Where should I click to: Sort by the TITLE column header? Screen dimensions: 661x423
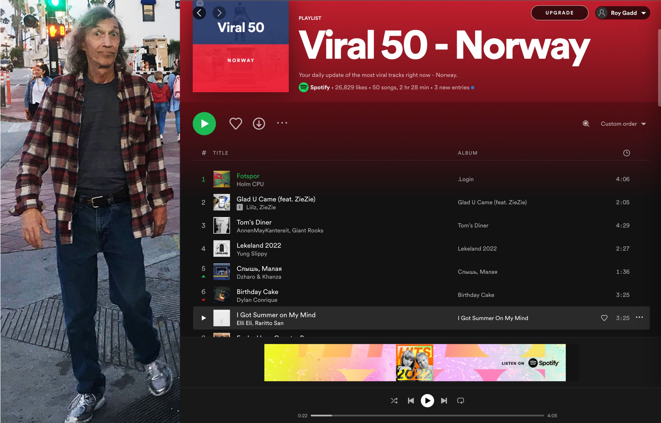pos(221,153)
